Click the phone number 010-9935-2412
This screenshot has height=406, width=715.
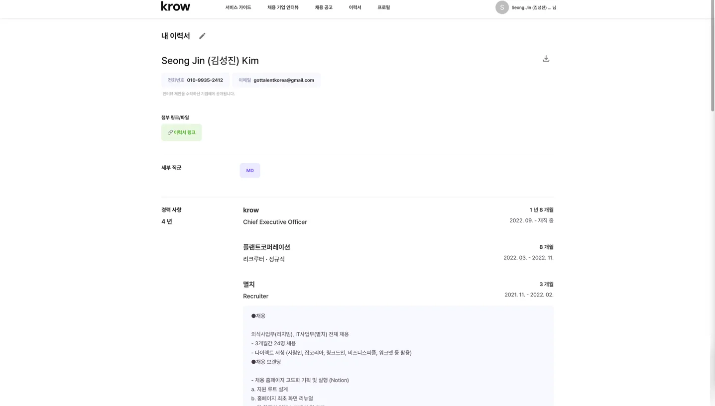click(205, 80)
